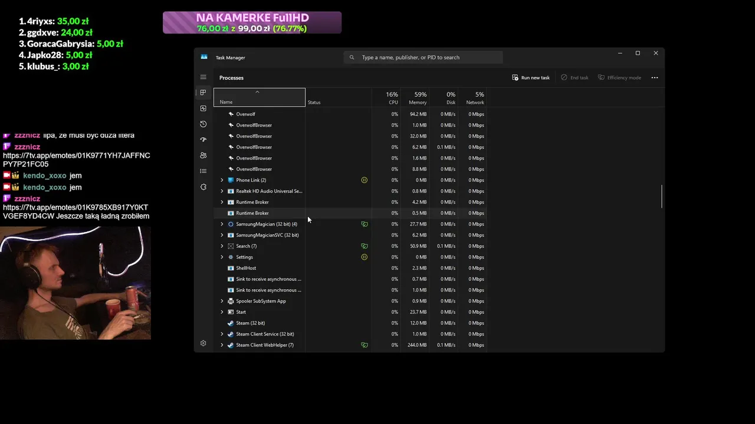
Task: Open the App history sidebar icon
Action: (203, 124)
